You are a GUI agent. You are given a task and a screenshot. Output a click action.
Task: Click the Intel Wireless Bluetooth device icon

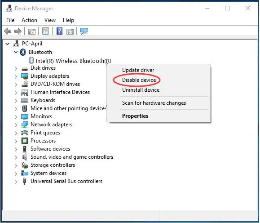pos(31,60)
